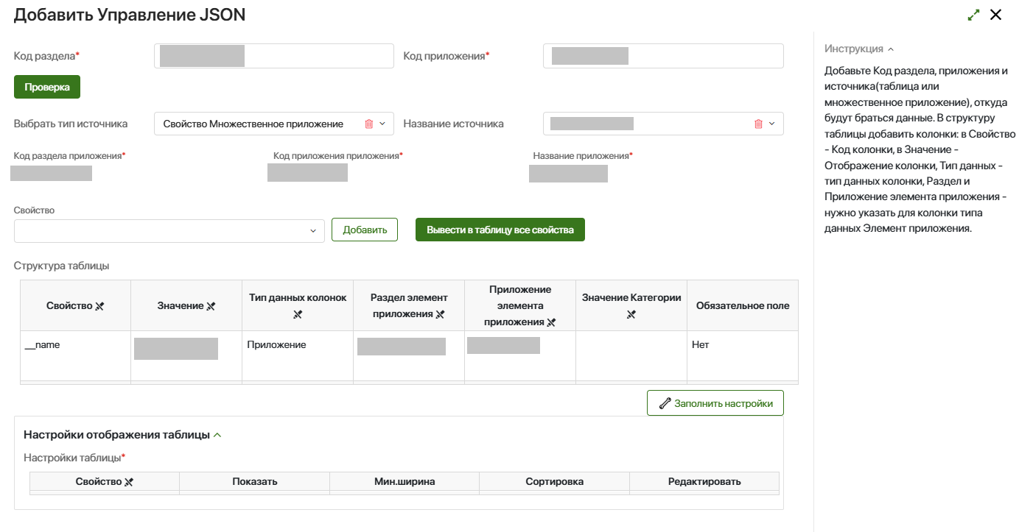Image resolution: width=1019 pixels, height=532 pixels.
Task: Open the Выбрать тип источника dropdown arrow
Action: tap(382, 124)
